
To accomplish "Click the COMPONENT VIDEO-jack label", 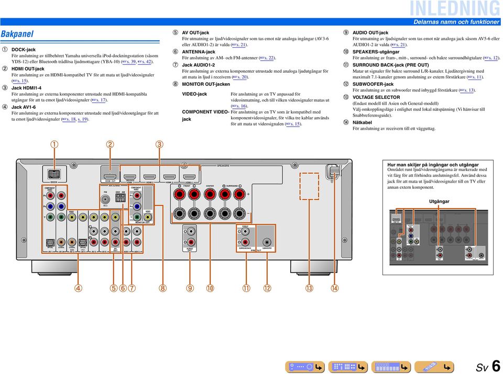I will (x=205, y=116).
